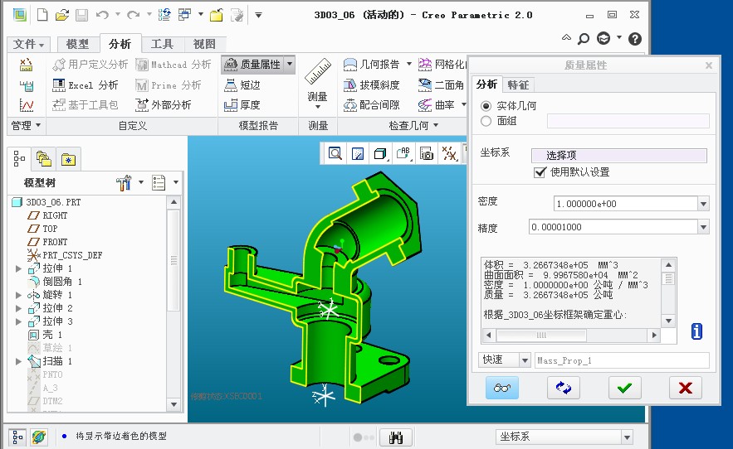
Task: Open the 快速 analysis type dropdown
Action: tap(524, 360)
